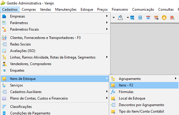This screenshot has height=115, width=179.
Task: Select Classificações menu entry
Action: (x=55, y=107)
